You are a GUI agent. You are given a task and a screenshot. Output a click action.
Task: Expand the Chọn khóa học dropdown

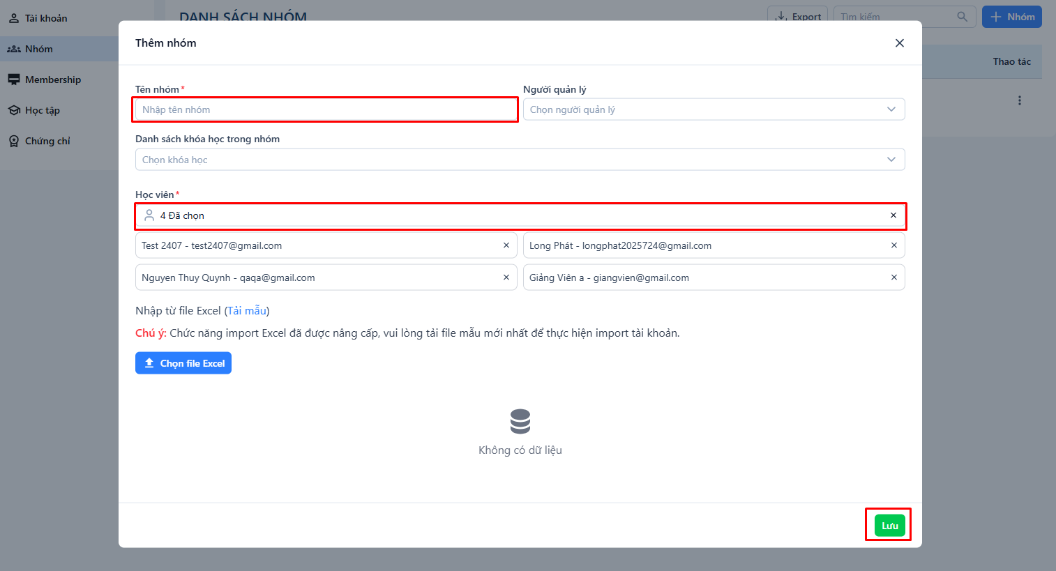[520, 160]
